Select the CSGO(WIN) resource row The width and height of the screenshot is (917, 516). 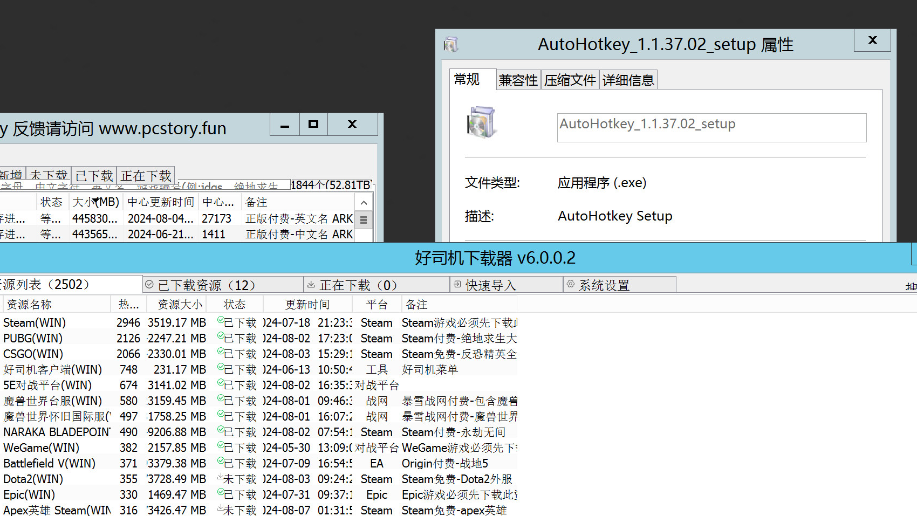(259, 354)
